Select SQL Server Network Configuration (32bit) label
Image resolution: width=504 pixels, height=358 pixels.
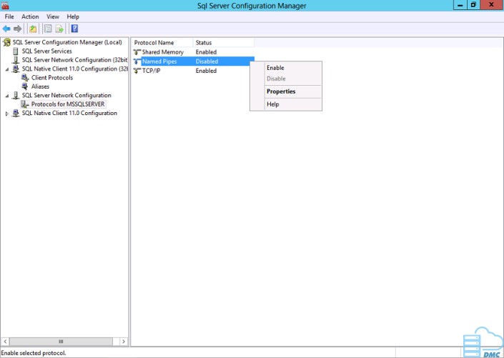click(x=74, y=60)
